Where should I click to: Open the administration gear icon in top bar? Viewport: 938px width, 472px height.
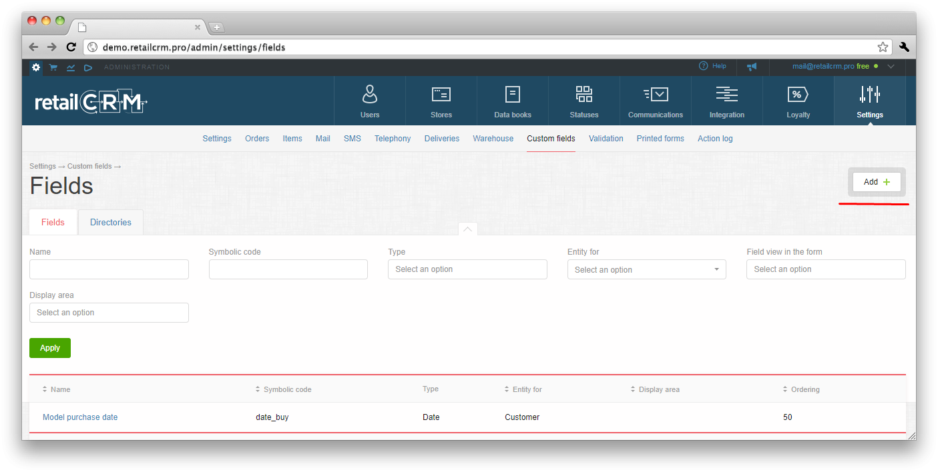(36, 67)
